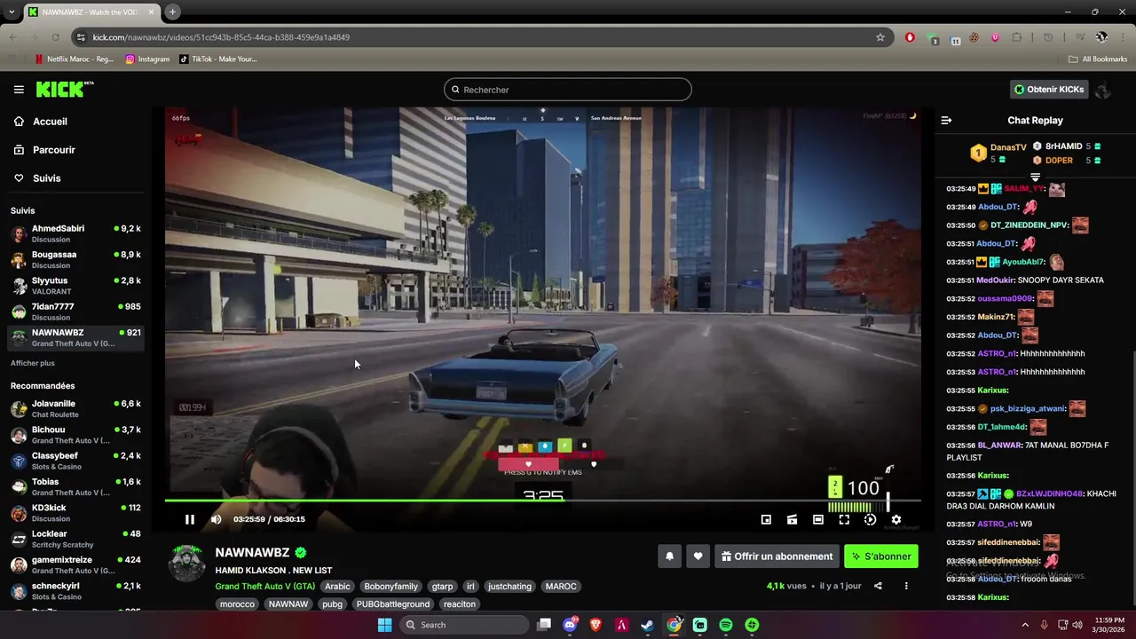Screen dimensions: 1136x639
Task: Click Offrir un abonnement button
Action: click(777, 556)
